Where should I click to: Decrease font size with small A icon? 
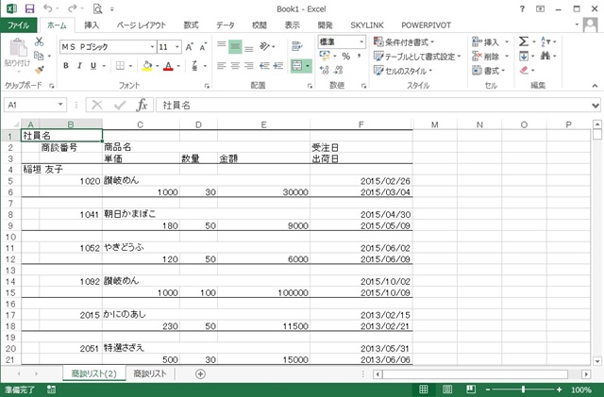coord(203,47)
